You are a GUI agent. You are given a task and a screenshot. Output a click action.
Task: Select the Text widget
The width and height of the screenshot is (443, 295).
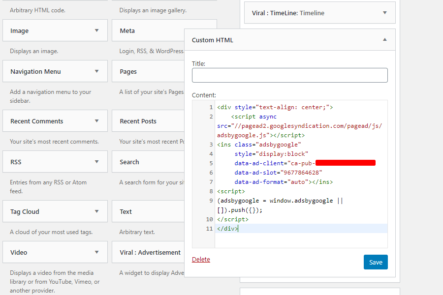click(148, 211)
